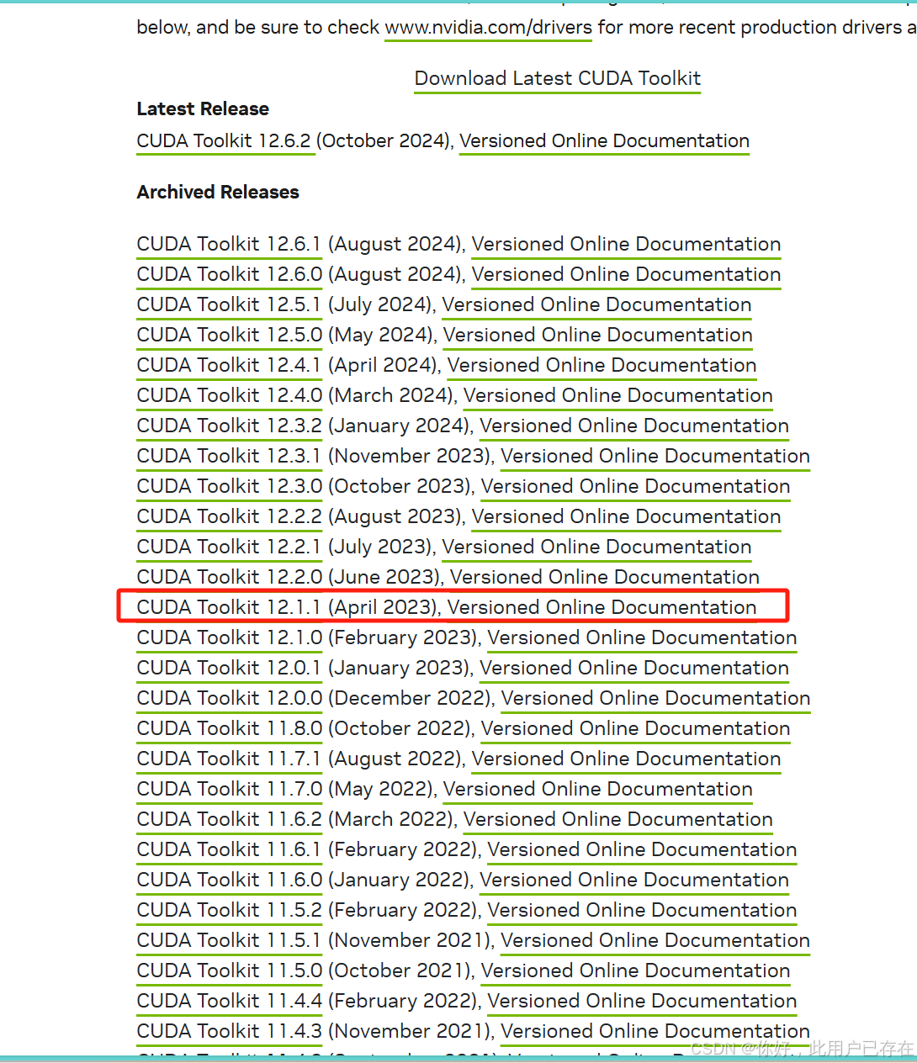Open CUDA Toolkit 12.2.0 link
Screen dimensions: 917x1063
pyautogui.click(x=230, y=577)
